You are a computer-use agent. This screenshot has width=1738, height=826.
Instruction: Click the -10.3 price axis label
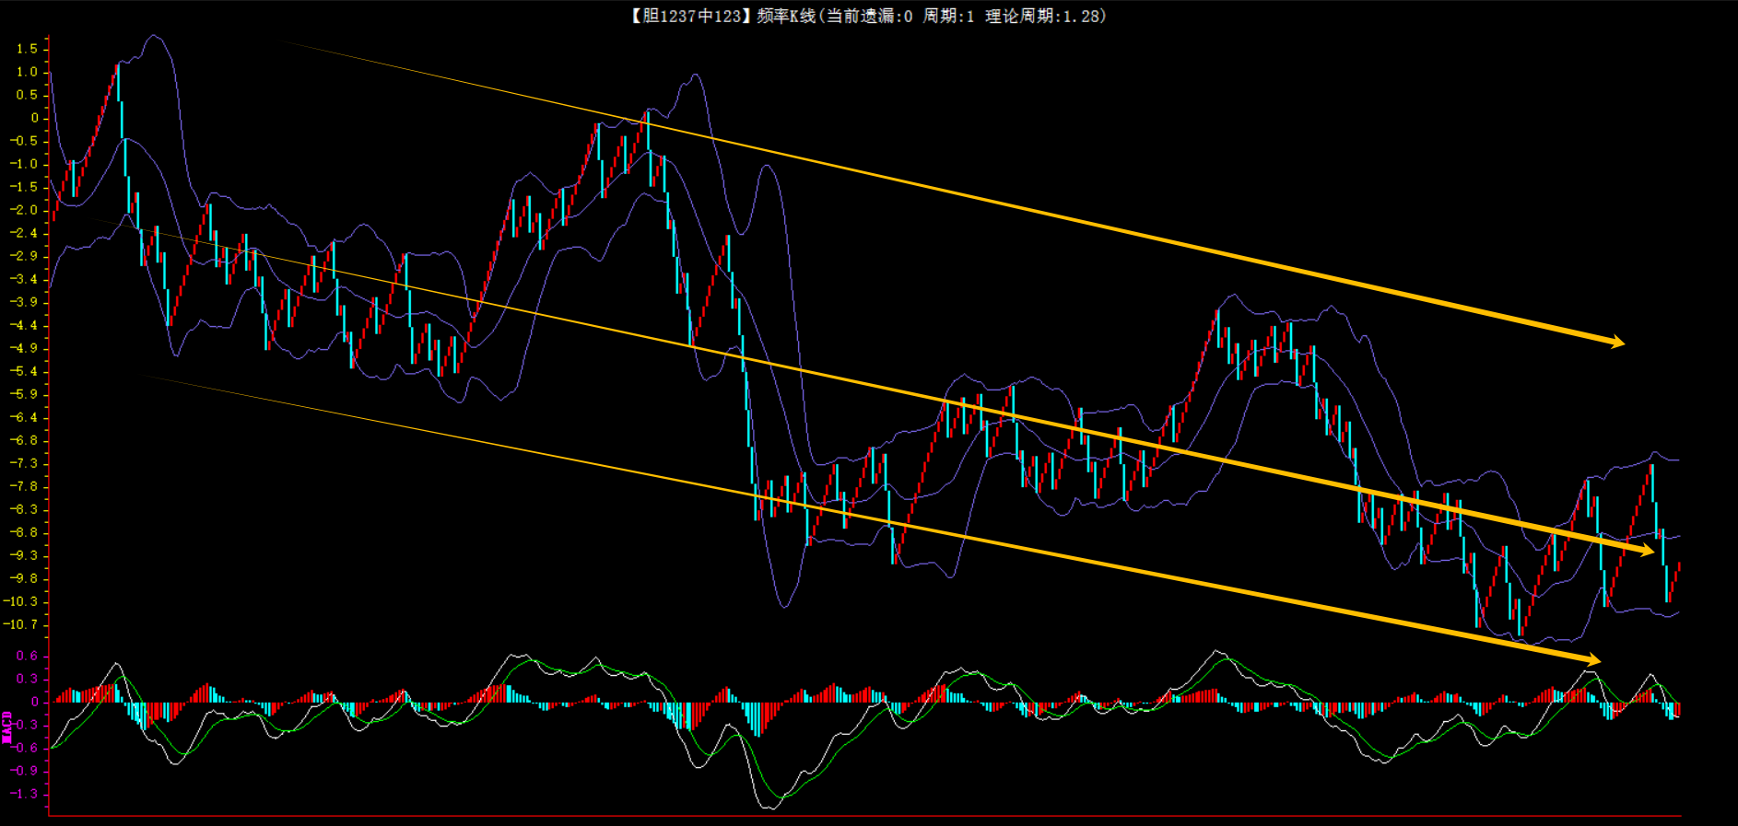(x=21, y=601)
